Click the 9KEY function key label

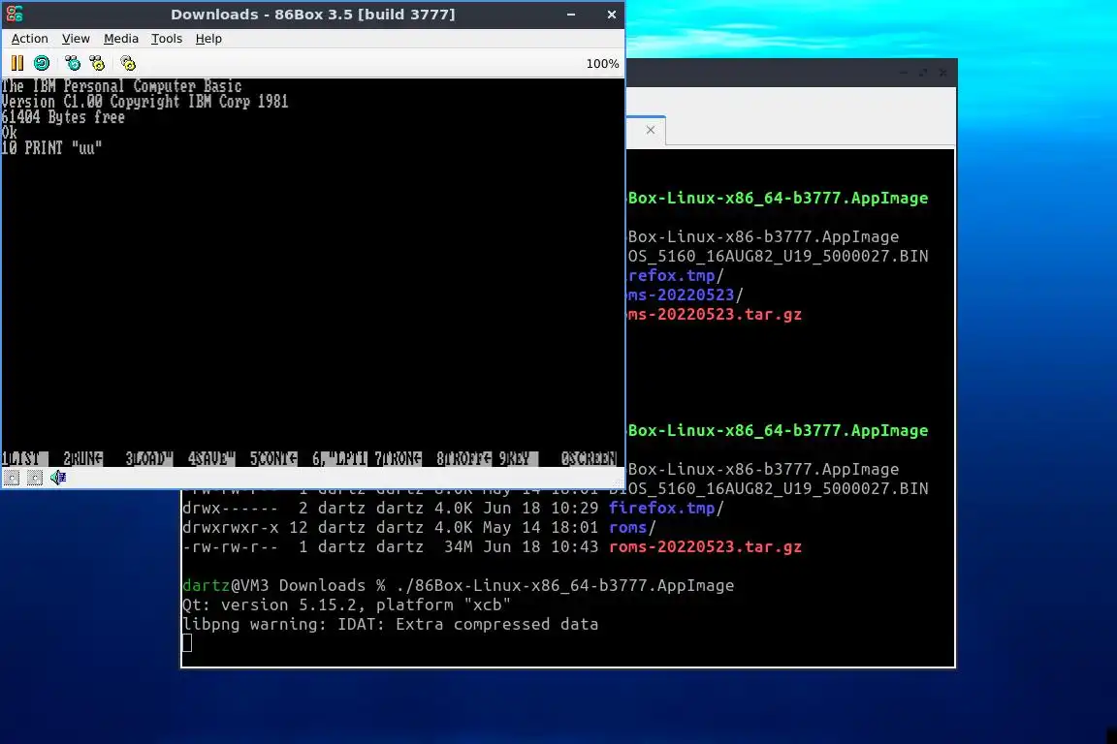click(519, 458)
